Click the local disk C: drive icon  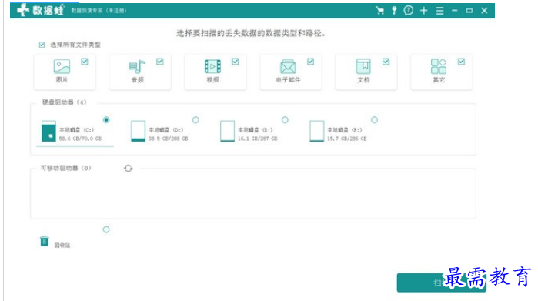coord(48,131)
